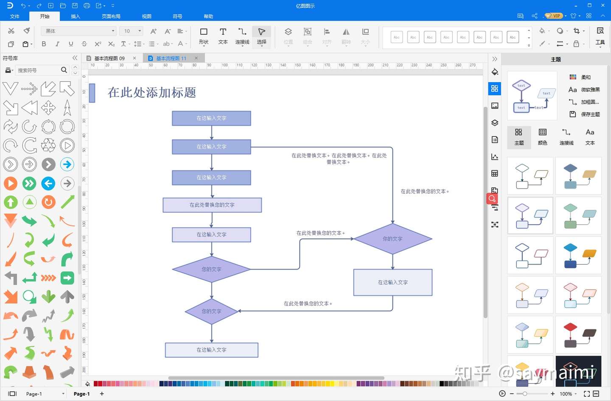The width and height of the screenshot is (611, 401).
Task: Open the Page-1 page selector dropdown
Action: pyautogui.click(x=63, y=394)
